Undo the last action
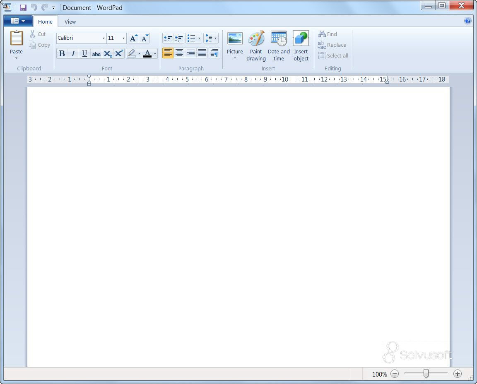This screenshot has height=384, width=477. (x=34, y=7)
